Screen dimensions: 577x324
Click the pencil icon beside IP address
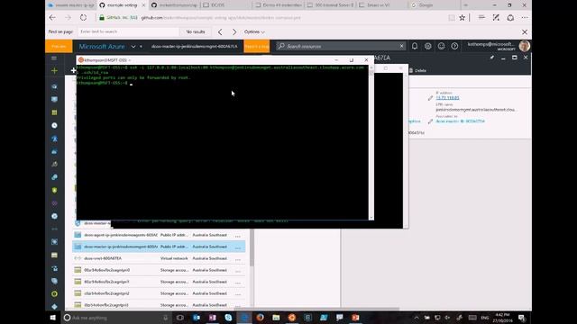point(430,98)
